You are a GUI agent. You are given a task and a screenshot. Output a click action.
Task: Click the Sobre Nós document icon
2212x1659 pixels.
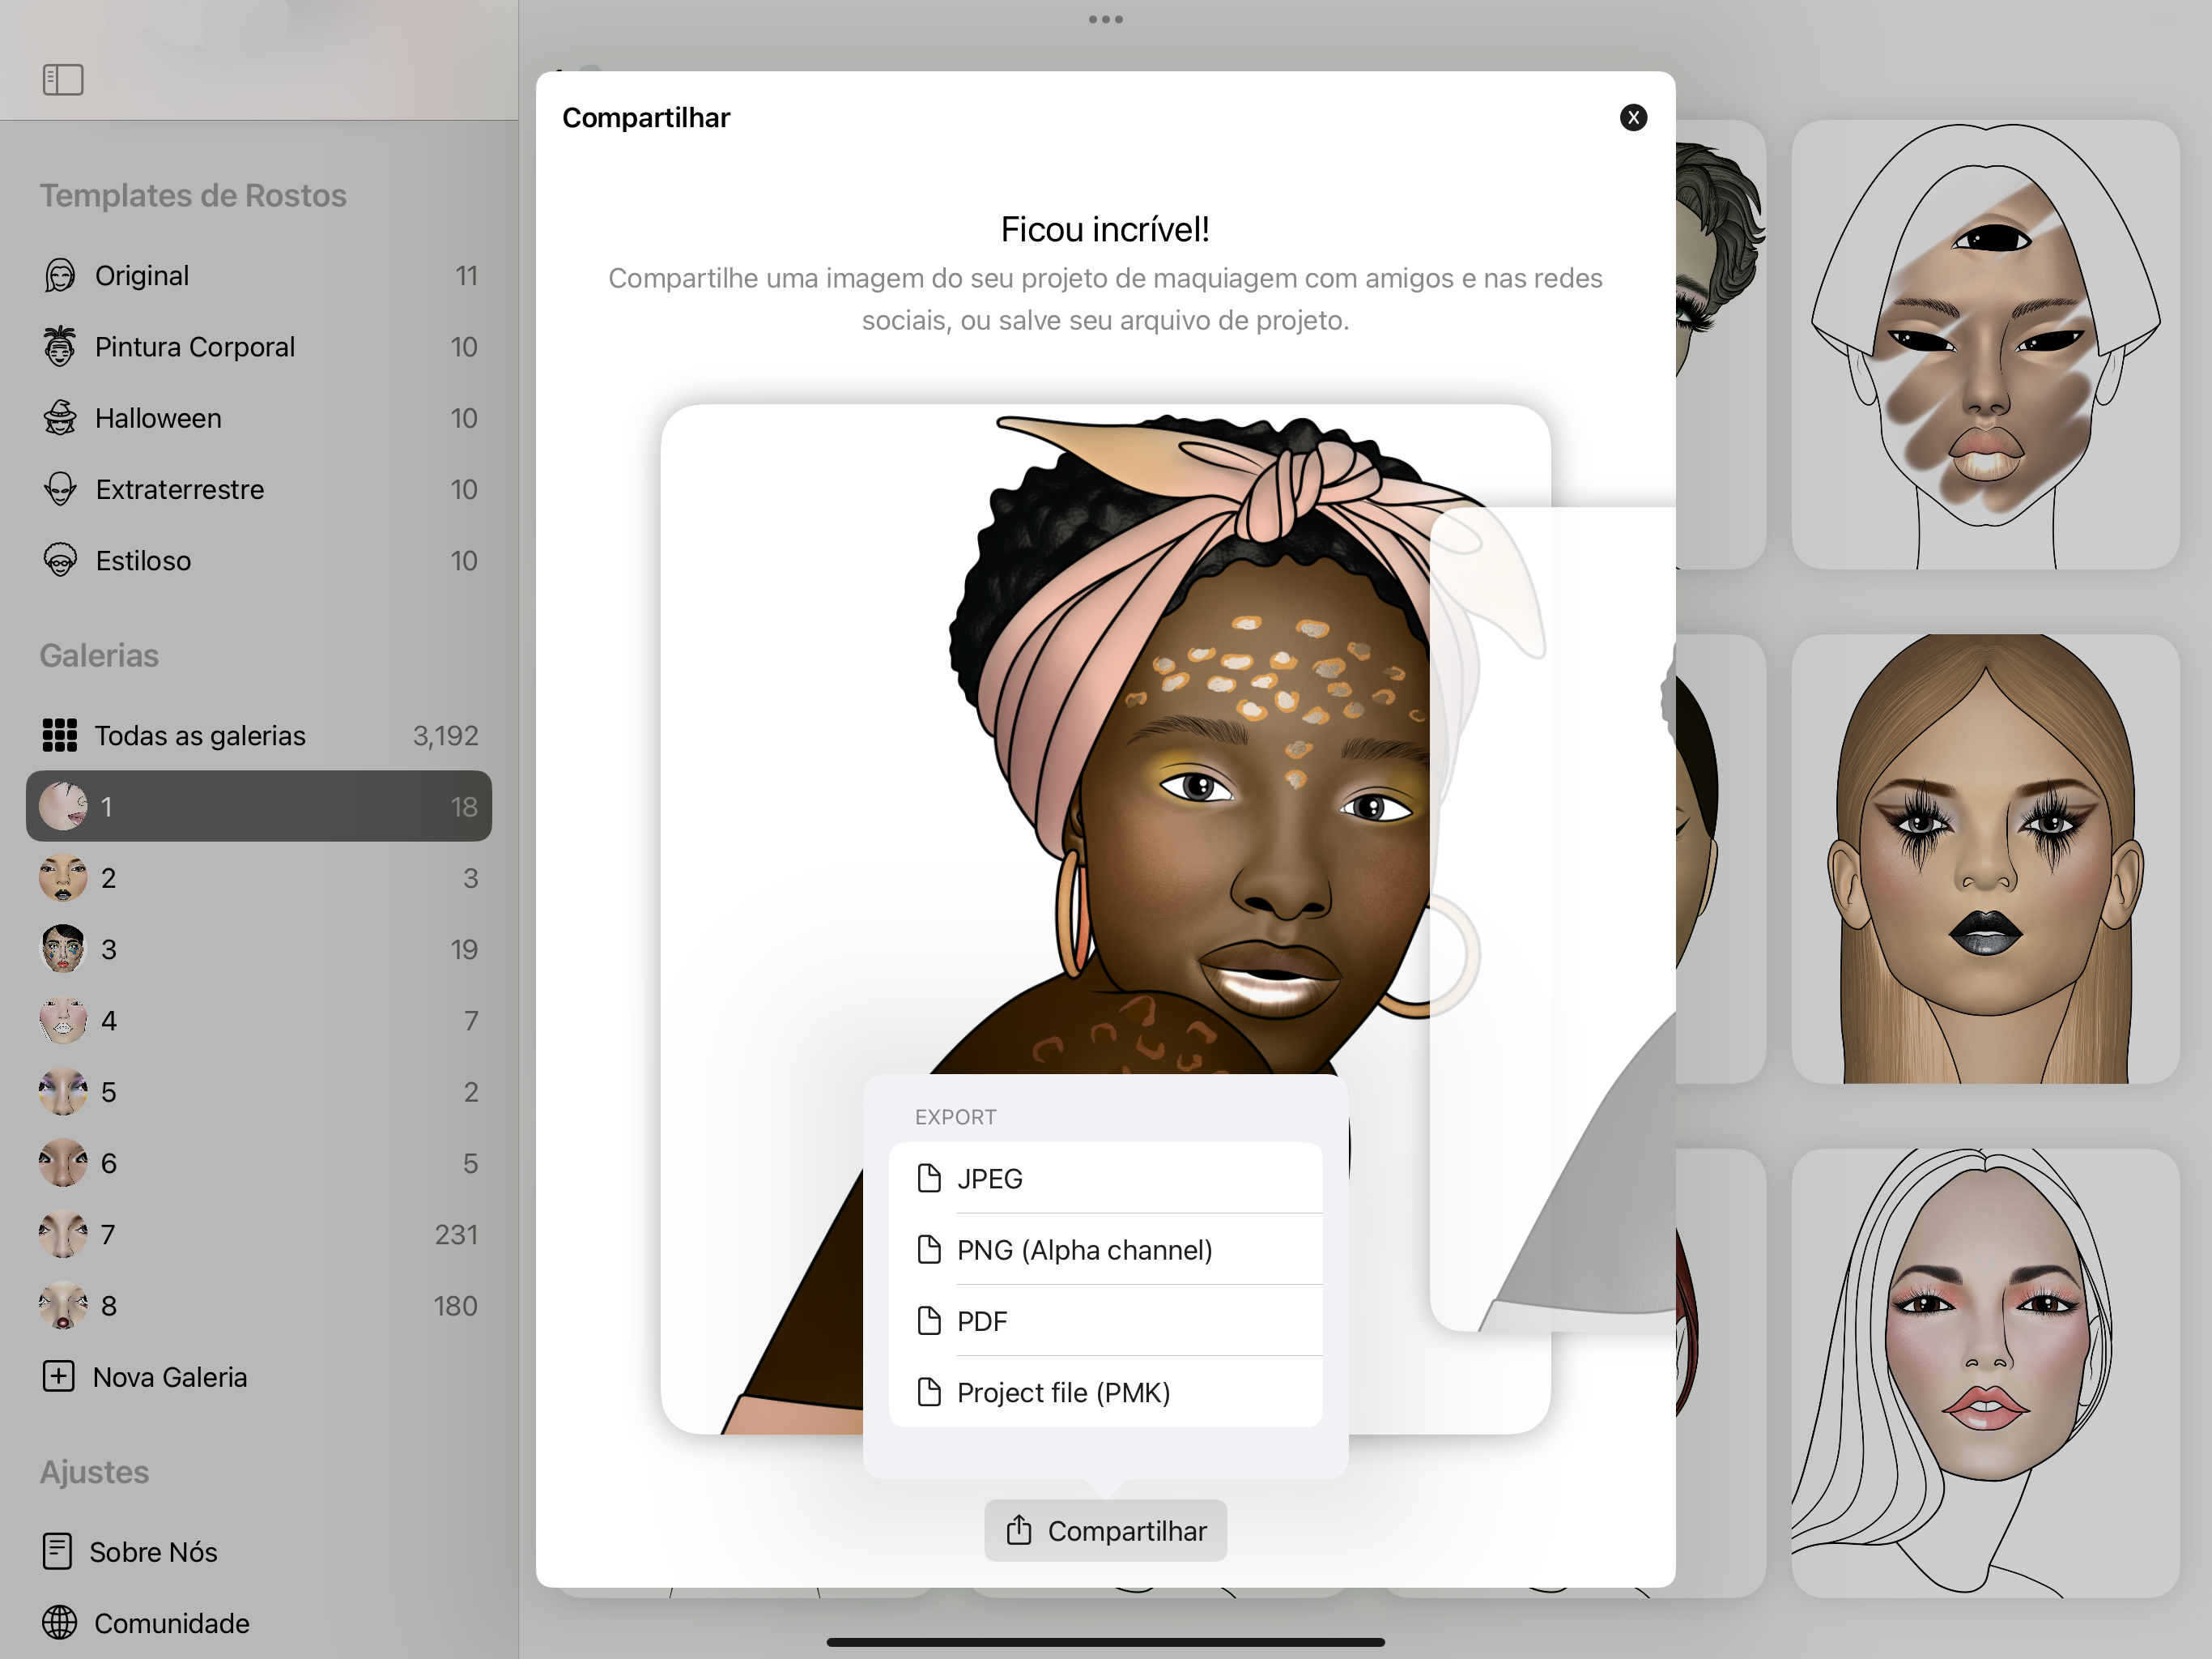[58, 1552]
